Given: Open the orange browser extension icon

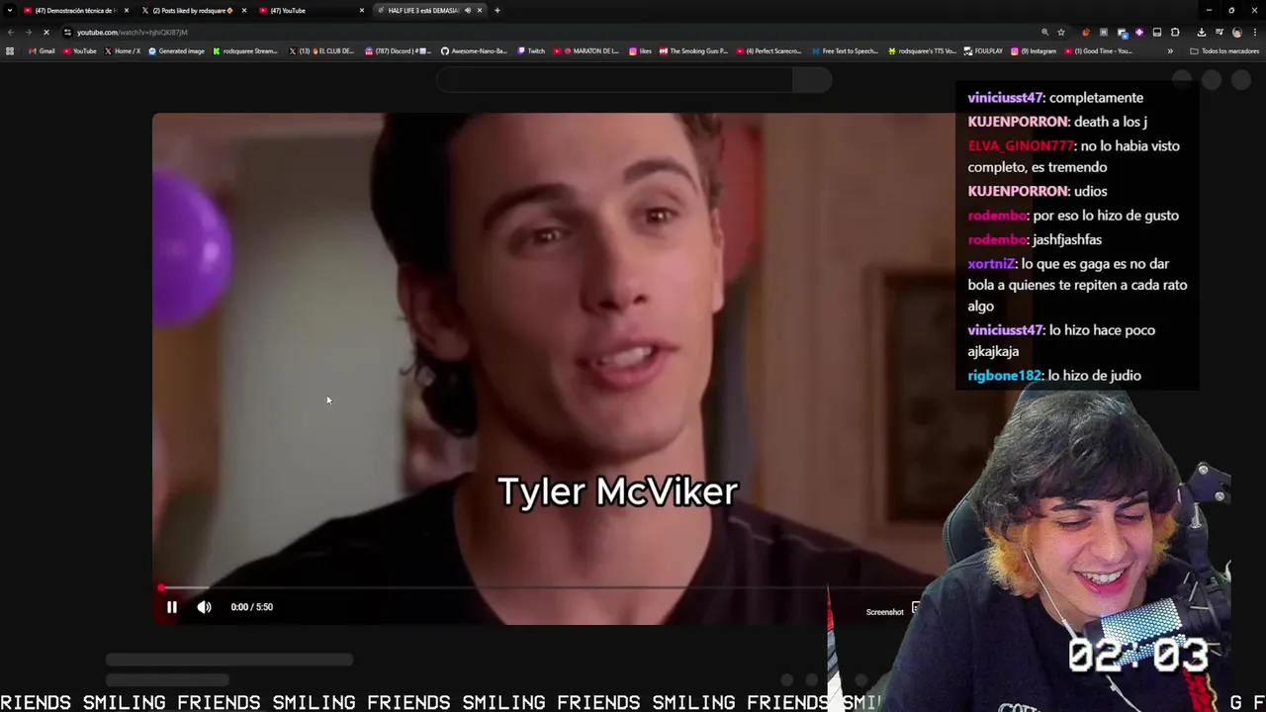Looking at the screenshot, I should point(1086,32).
